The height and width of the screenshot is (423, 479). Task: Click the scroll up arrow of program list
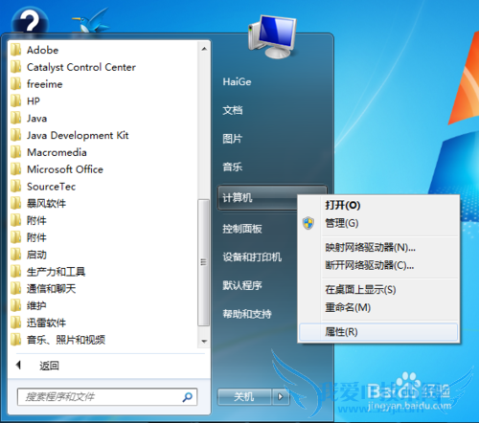tap(204, 49)
